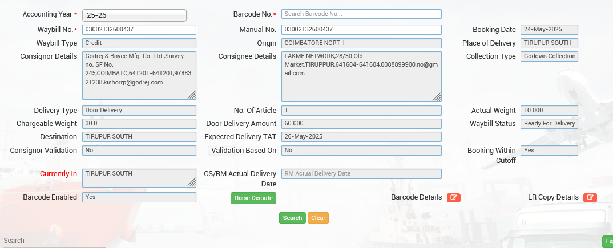Click the Booking Date field

[x=549, y=30]
